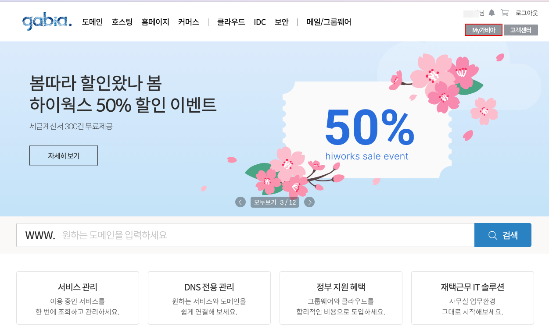This screenshot has width=549, height=329.
Task: Click the 로그아웃 link
Action: click(x=527, y=13)
